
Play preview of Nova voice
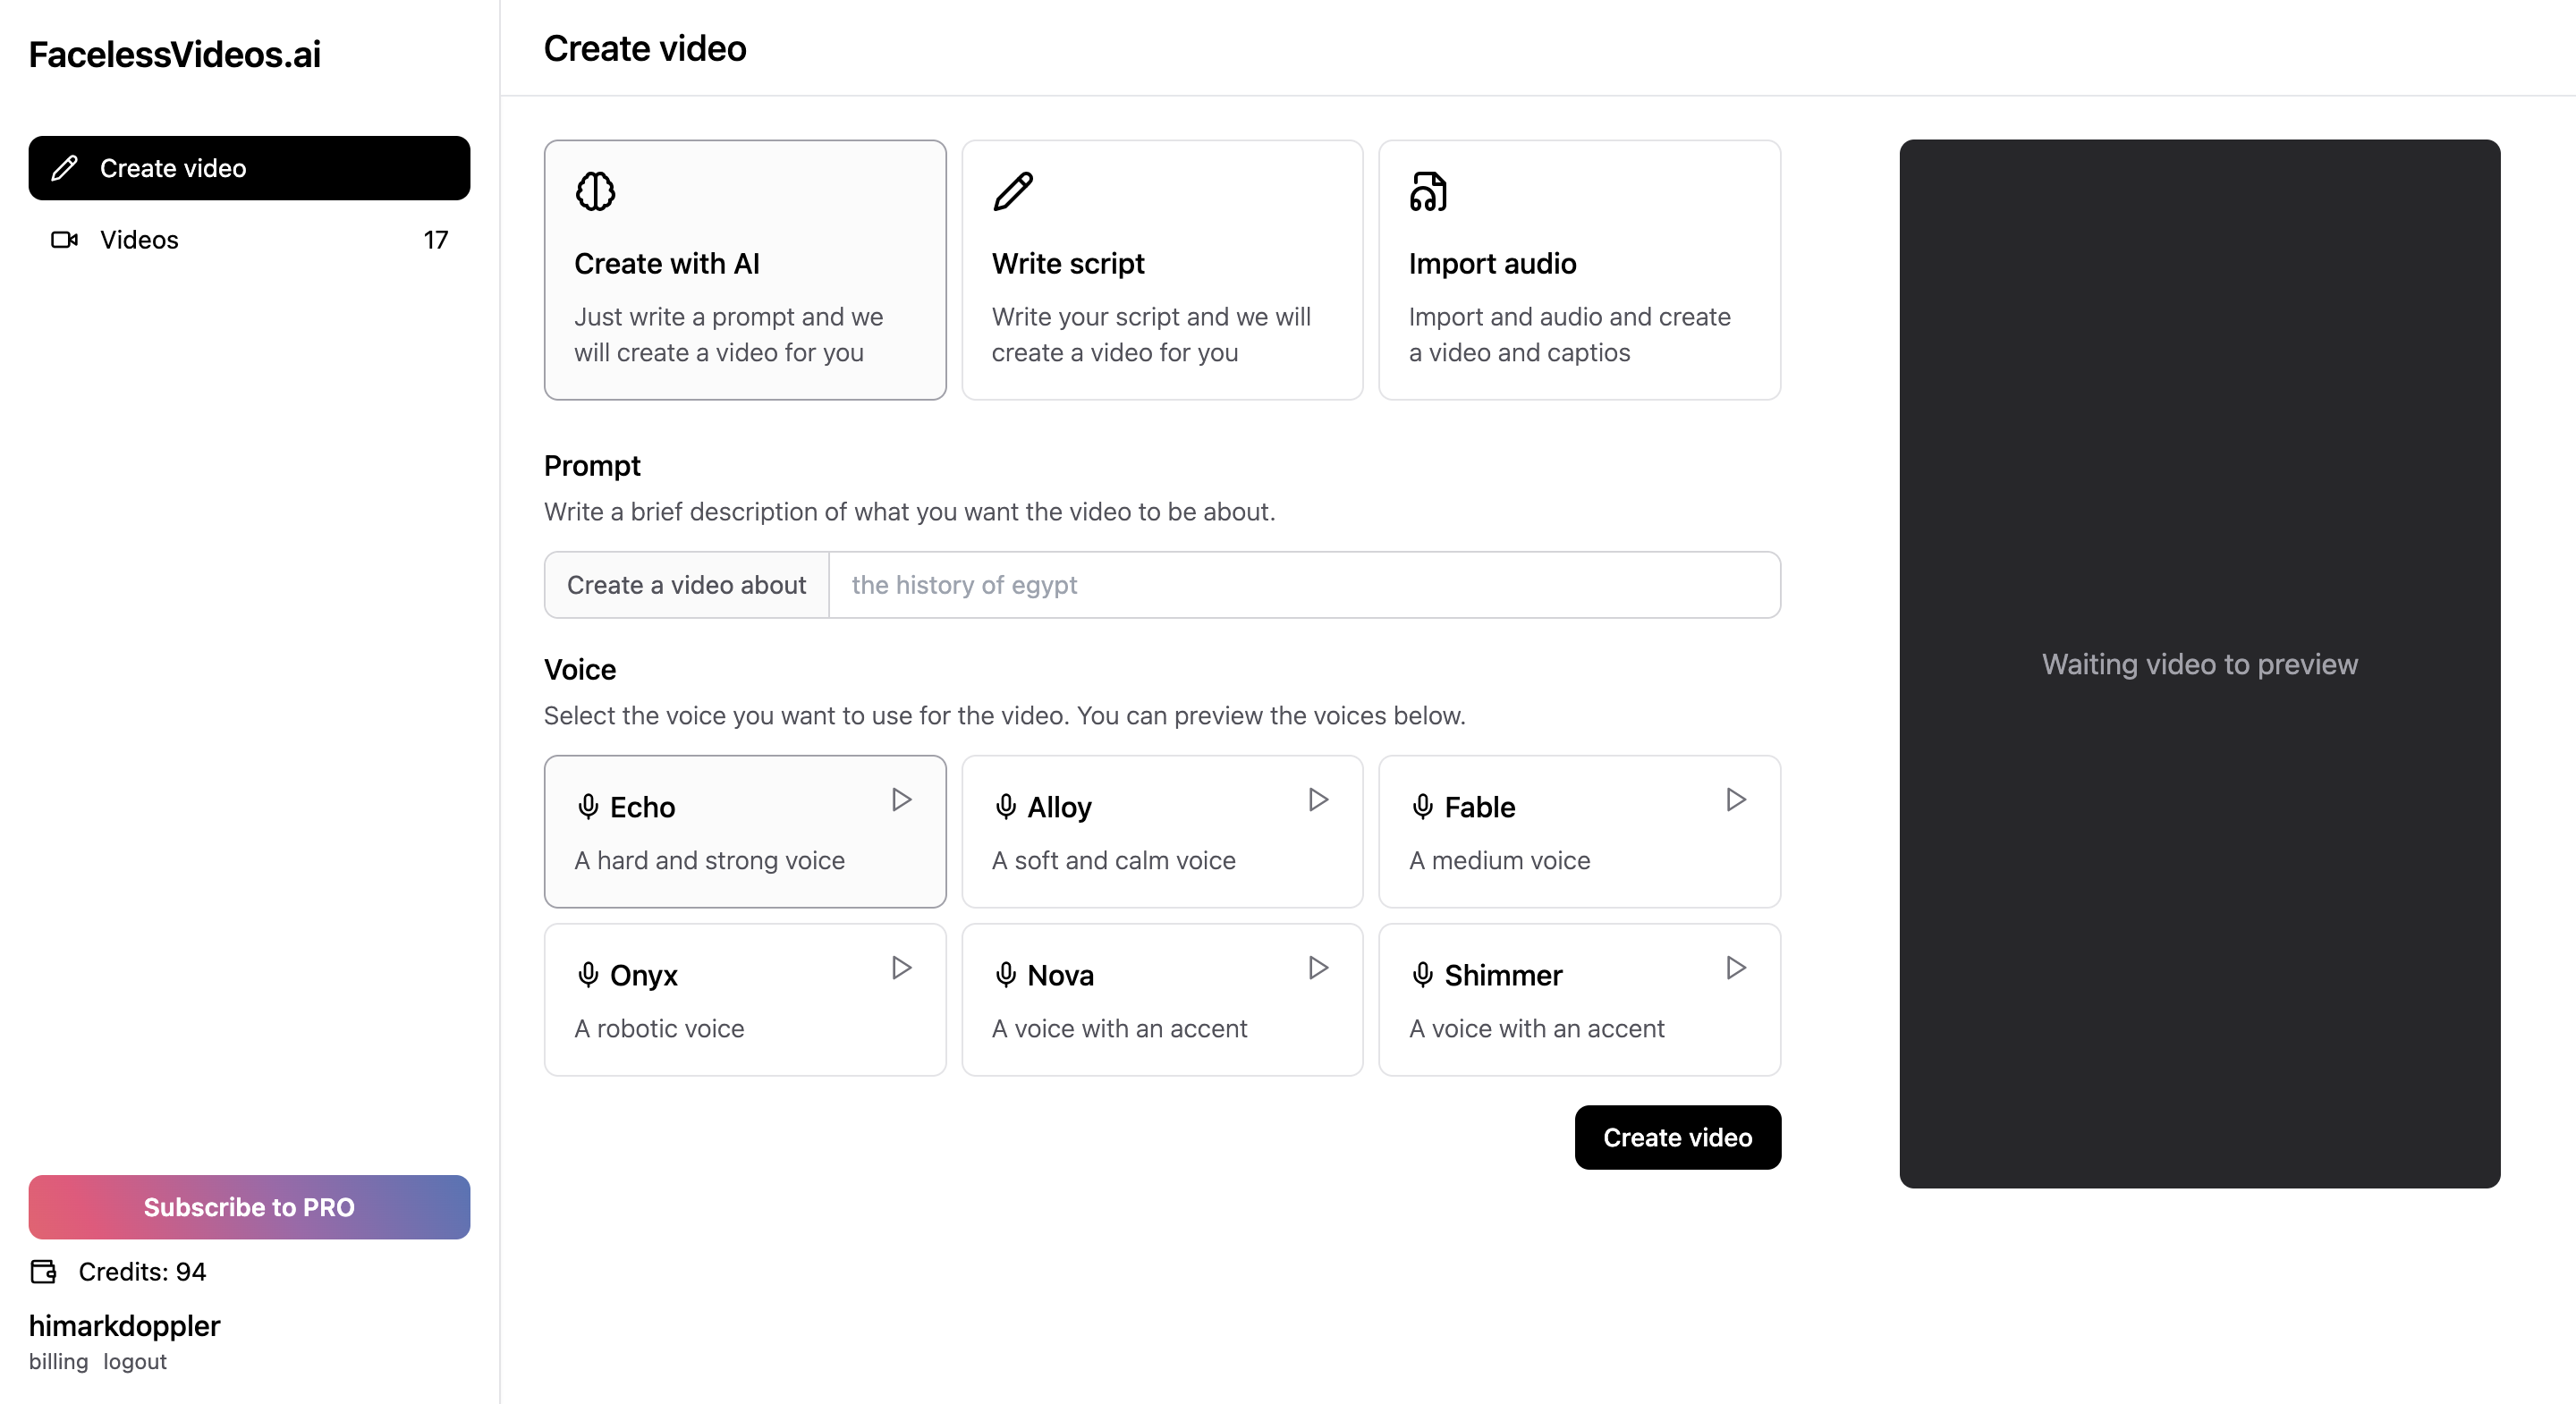[1318, 967]
